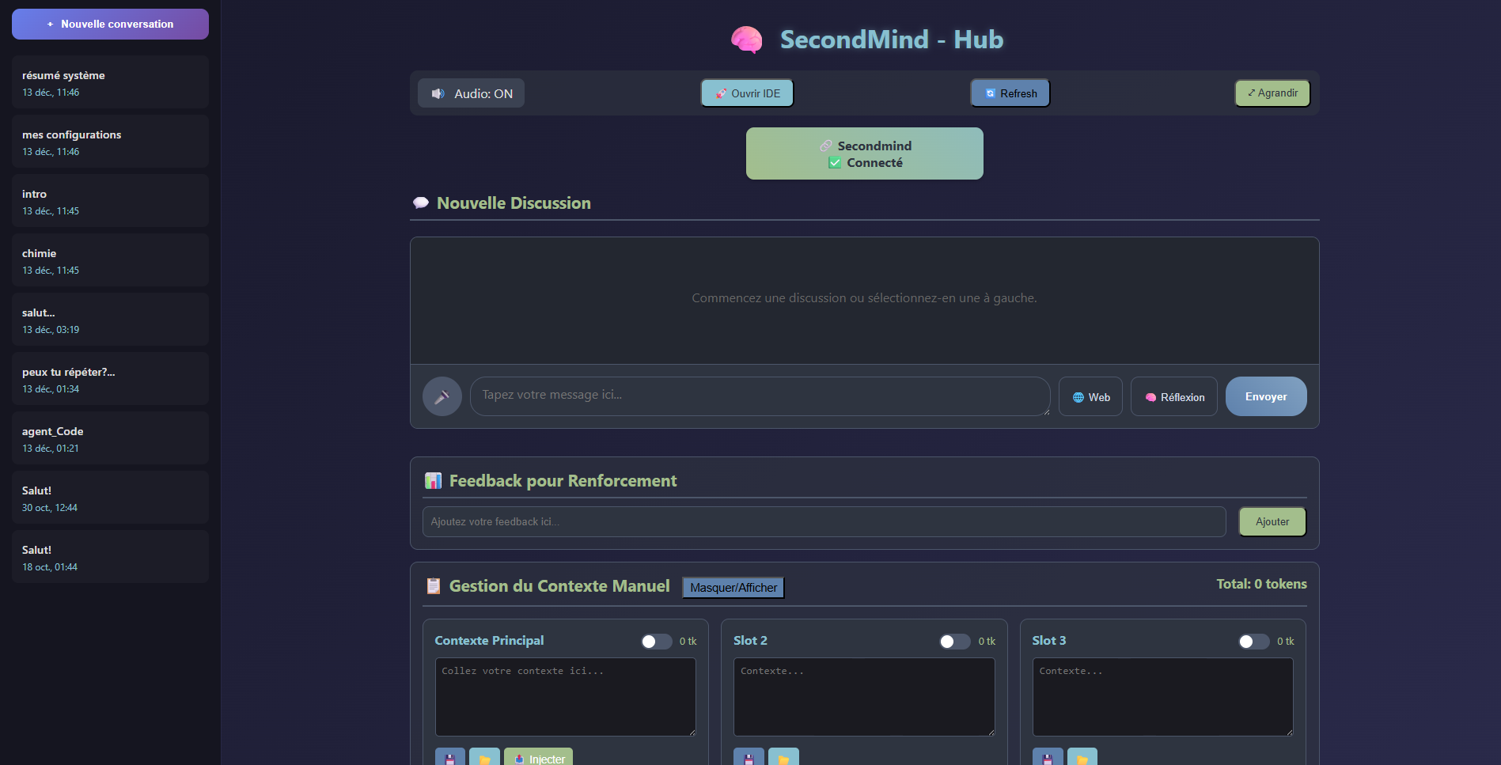Click the speaker icon in the Audio control
Image resolution: width=1501 pixels, height=765 pixels.
[438, 93]
